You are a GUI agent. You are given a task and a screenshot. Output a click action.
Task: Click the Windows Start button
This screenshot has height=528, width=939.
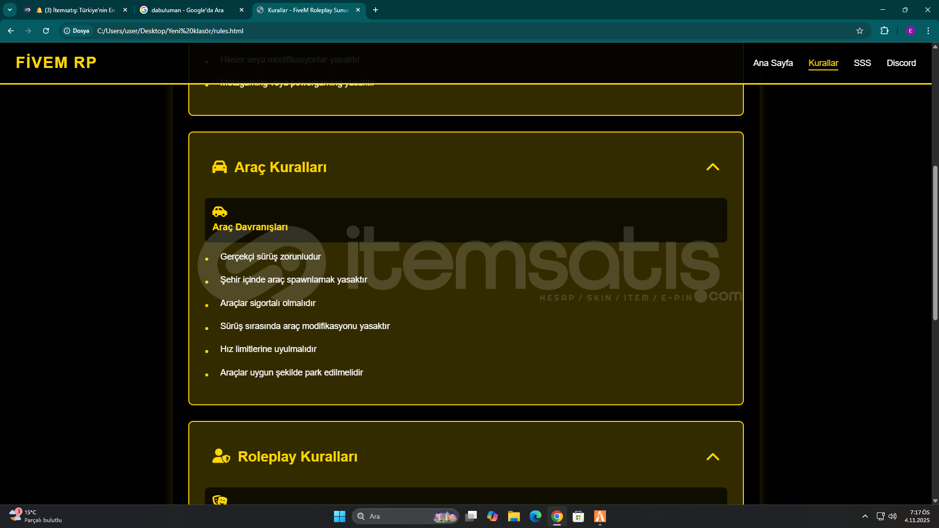click(339, 516)
